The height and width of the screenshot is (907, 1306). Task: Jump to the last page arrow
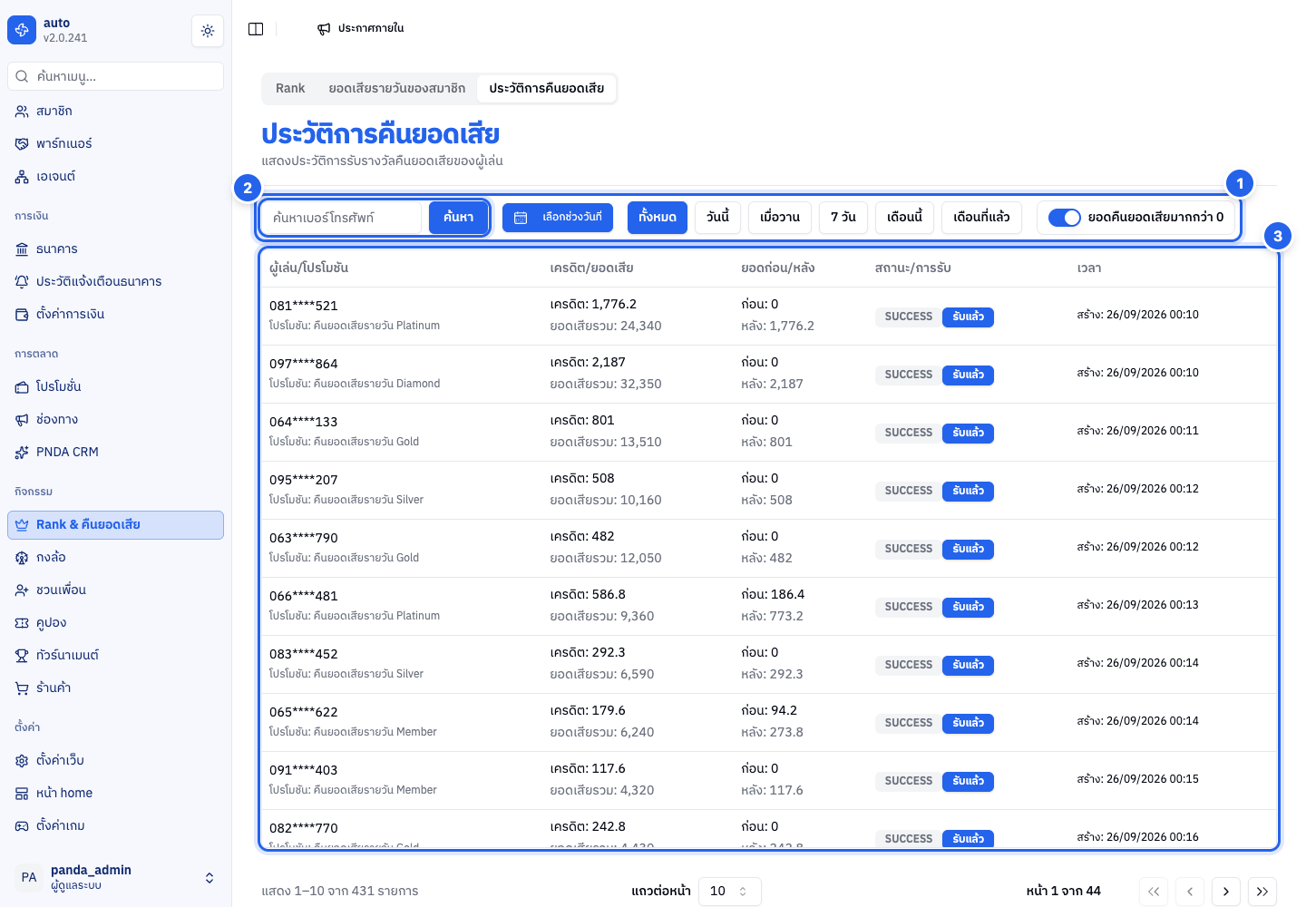(1262, 892)
